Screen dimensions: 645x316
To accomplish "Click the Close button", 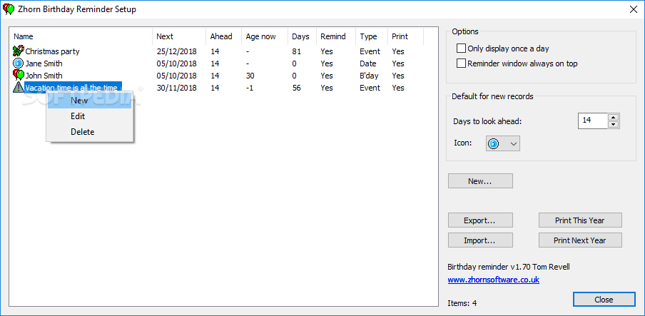I will pos(604,300).
